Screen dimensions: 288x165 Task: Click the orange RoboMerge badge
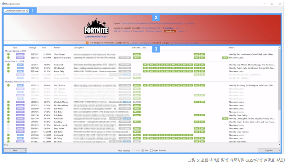coord(170,31)
